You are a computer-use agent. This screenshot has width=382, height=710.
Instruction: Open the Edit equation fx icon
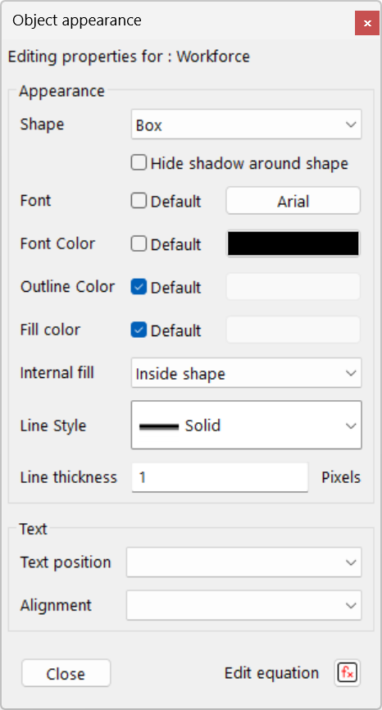click(x=347, y=673)
